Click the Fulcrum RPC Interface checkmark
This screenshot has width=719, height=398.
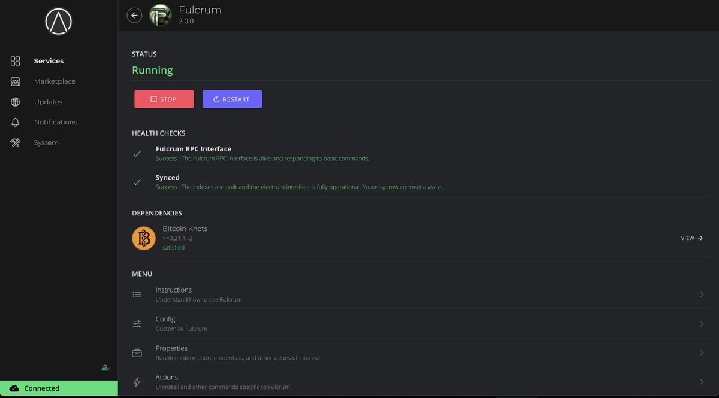(137, 154)
